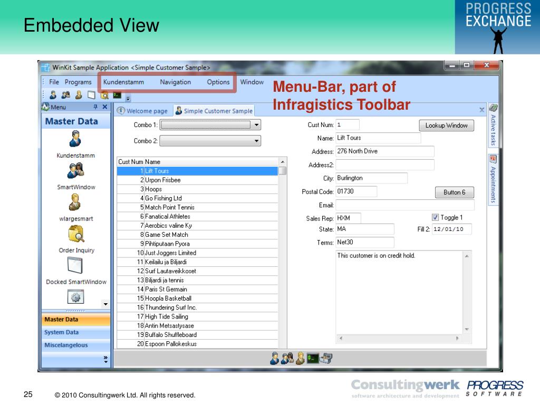Image resolution: width=540 pixels, height=405 pixels.
Task: Click the magnifier folder icon in the top toolbar
Action: click(104, 95)
